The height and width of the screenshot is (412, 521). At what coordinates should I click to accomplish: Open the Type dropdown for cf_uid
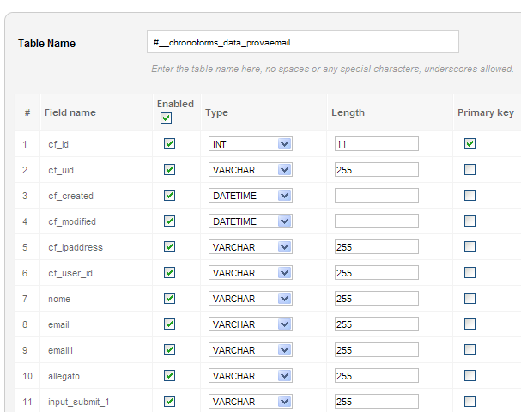pyautogui.click(x=250, y=170)
